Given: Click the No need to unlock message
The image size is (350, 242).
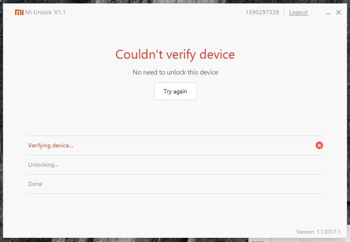Looking at the screenshot, I should (x=175, y=72).
